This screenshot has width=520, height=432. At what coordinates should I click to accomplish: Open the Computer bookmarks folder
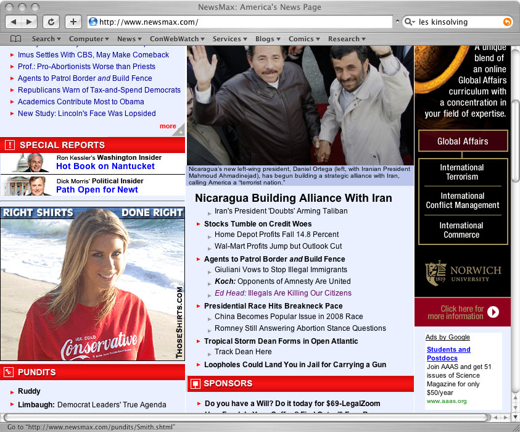click(x=89, y=39)
